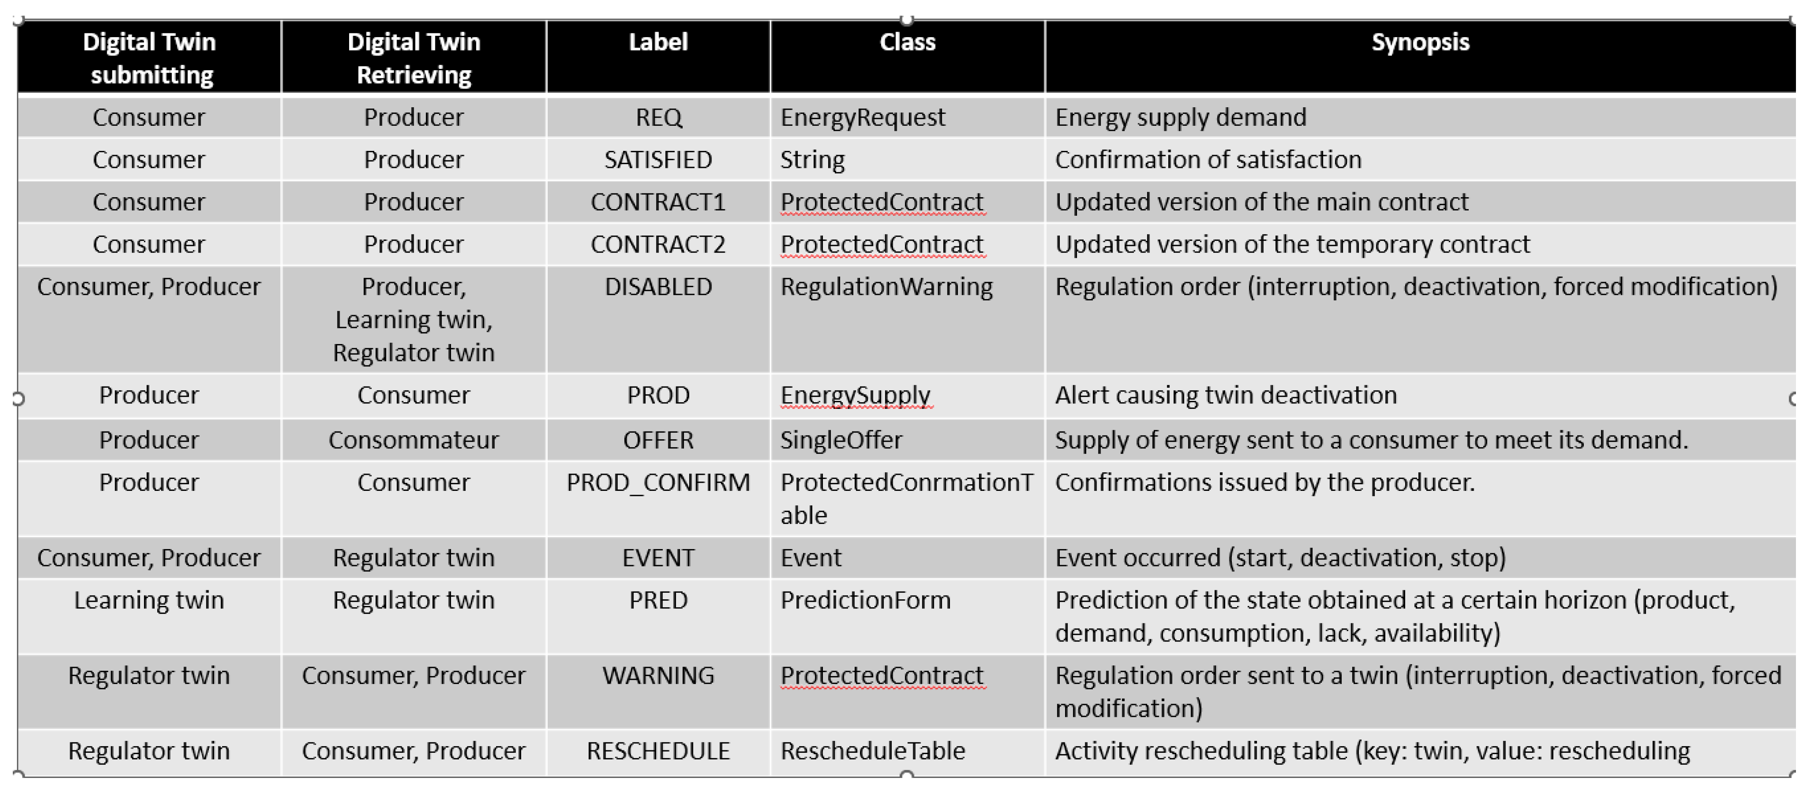Select the PredictionForm class cell

pyautogui.click(x=865, y=600)
